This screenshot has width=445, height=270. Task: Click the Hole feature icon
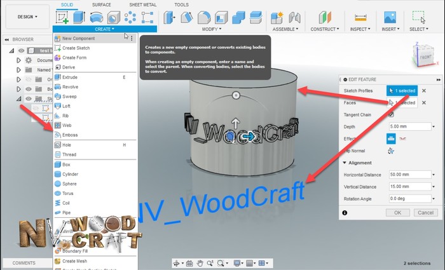coord(58,145)
